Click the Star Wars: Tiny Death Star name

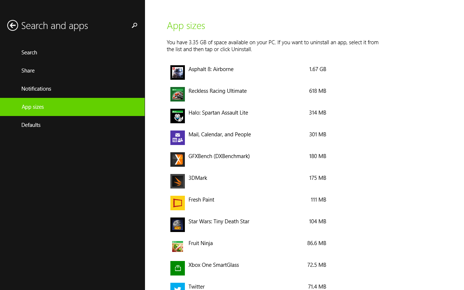(219, 221)
